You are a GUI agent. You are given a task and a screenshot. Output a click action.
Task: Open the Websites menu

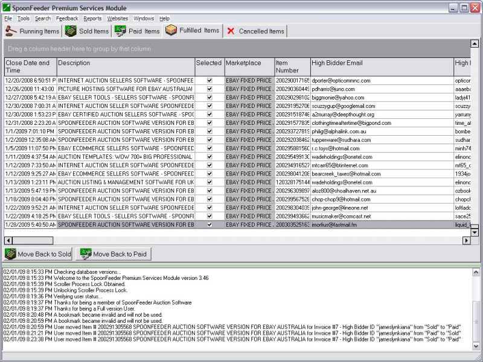(x=118, y=19)
